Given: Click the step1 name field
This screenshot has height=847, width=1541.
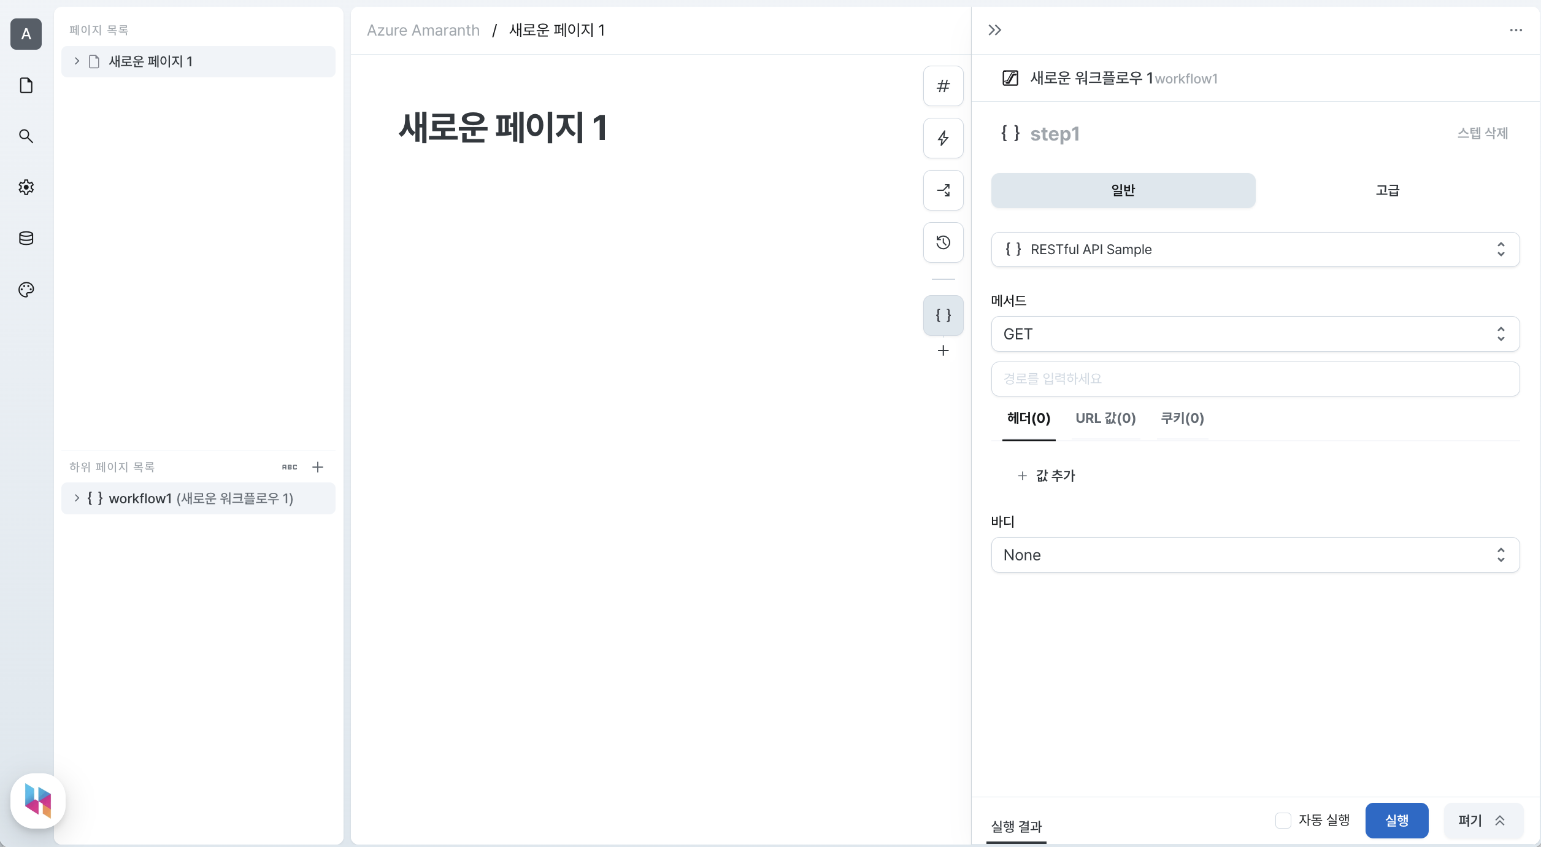Looking at the screenshot, I should pyautogui.click(x=1055, y=133).
